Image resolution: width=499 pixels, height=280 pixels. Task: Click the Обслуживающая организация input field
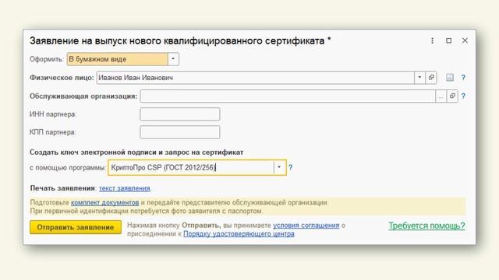[x=288, y=96]
